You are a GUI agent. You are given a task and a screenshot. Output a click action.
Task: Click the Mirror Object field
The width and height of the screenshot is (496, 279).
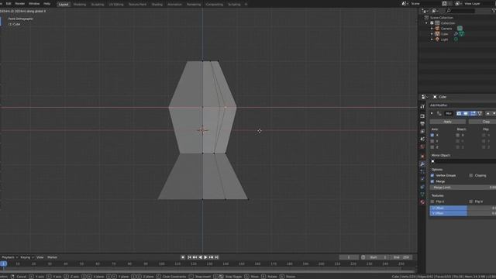tap(463, 161)
